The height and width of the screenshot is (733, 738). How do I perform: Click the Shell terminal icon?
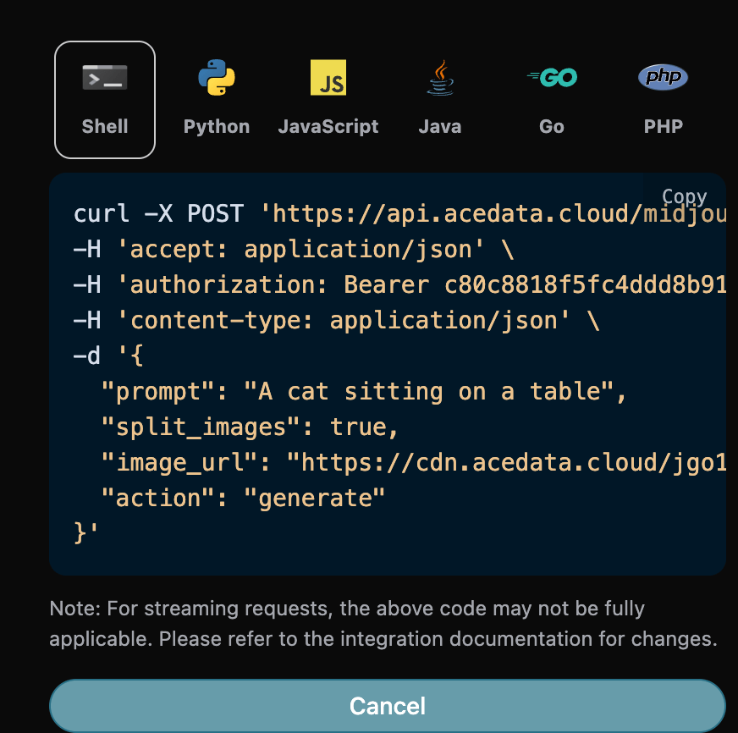[105, 78]
